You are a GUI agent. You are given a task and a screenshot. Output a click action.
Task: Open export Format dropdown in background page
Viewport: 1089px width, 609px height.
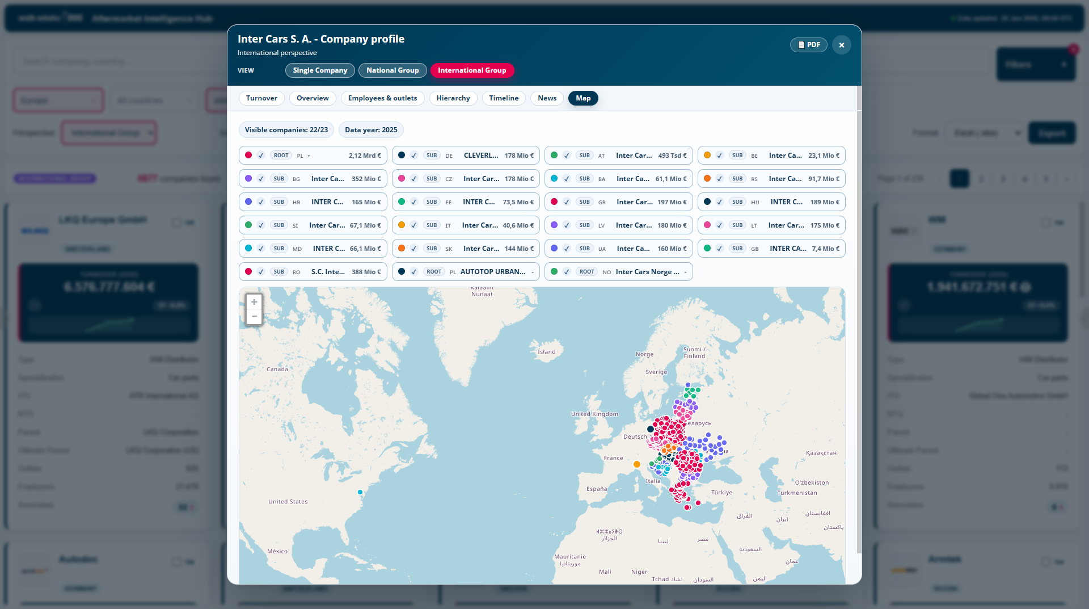[983, 133]
